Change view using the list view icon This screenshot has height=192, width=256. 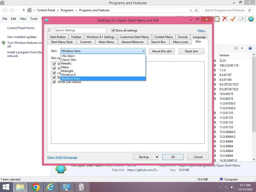[x=236, y=48]
